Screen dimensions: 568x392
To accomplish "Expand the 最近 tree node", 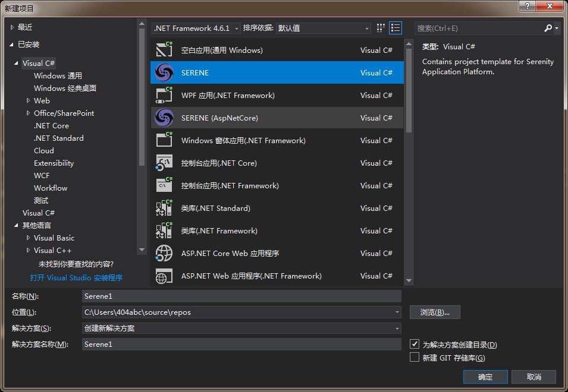I will click(12, 27).
